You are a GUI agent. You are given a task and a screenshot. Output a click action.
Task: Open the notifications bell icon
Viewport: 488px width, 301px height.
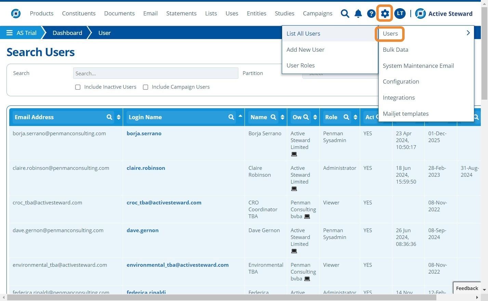click(358, 13)
